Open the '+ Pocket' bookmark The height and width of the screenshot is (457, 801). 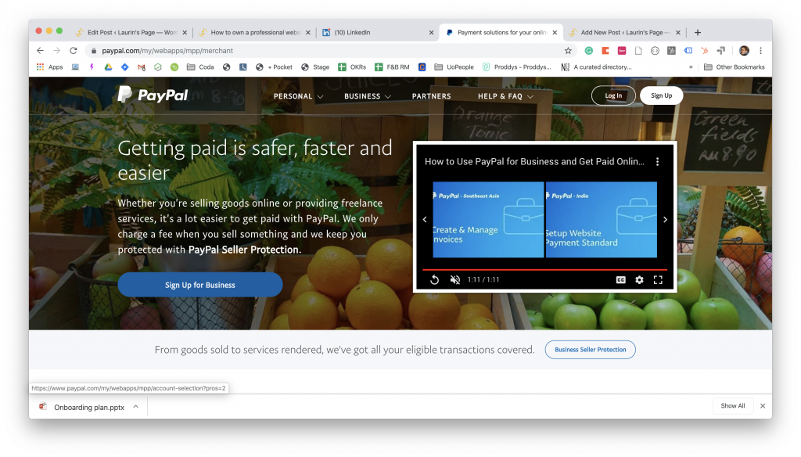coord(274,67)
